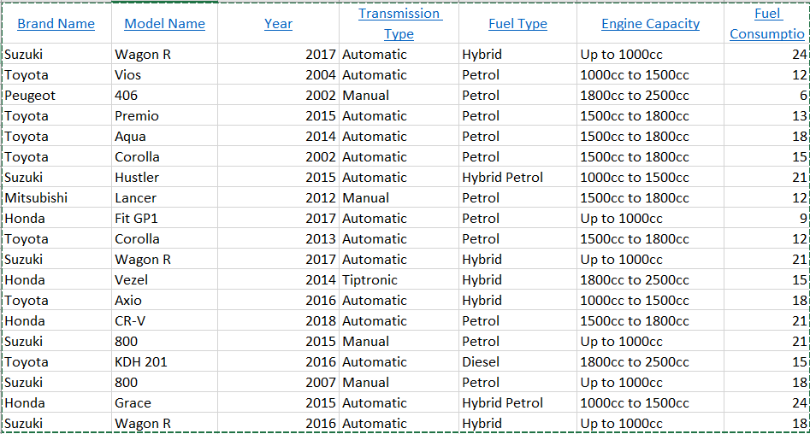
Task: Select fuel consumption 6 in Peugeot row
Action: [x=766, y=95]
